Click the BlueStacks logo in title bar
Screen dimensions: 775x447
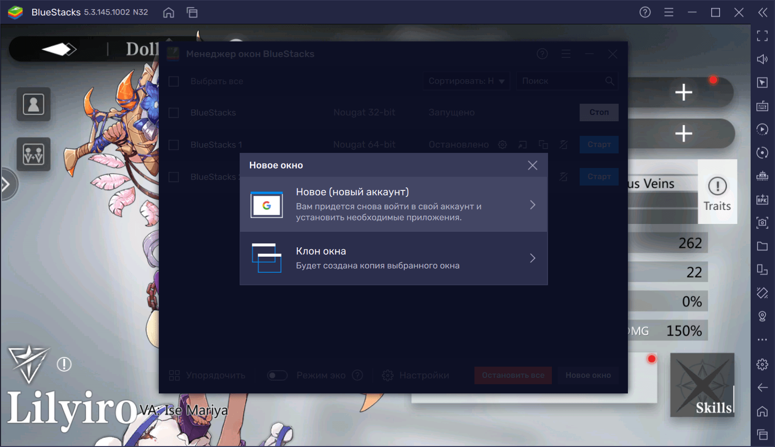click(15, 12)
